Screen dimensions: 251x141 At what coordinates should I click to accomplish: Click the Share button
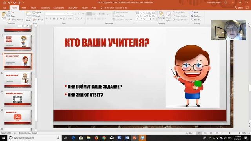238,8
